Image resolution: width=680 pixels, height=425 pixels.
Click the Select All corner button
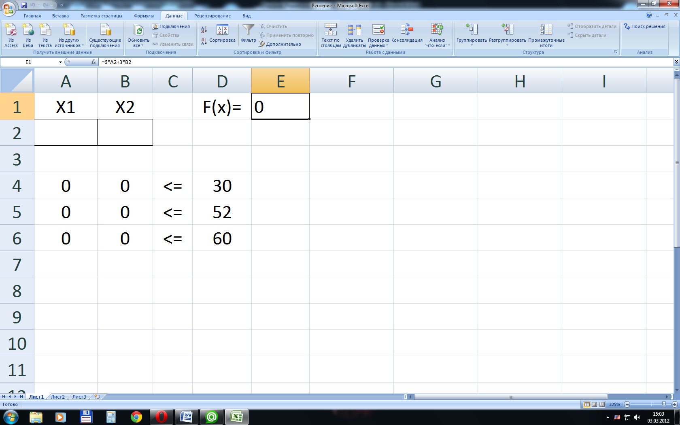click(x=17, y=81)
